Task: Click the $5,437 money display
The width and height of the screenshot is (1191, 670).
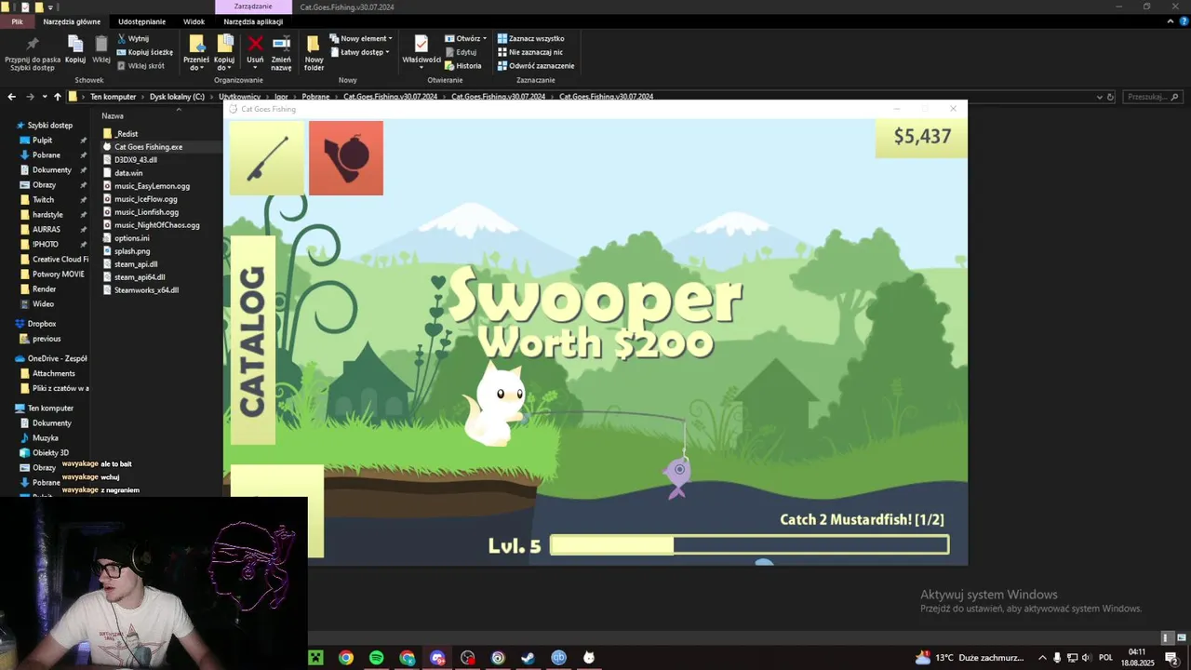Action: click(x=921, y=138)
